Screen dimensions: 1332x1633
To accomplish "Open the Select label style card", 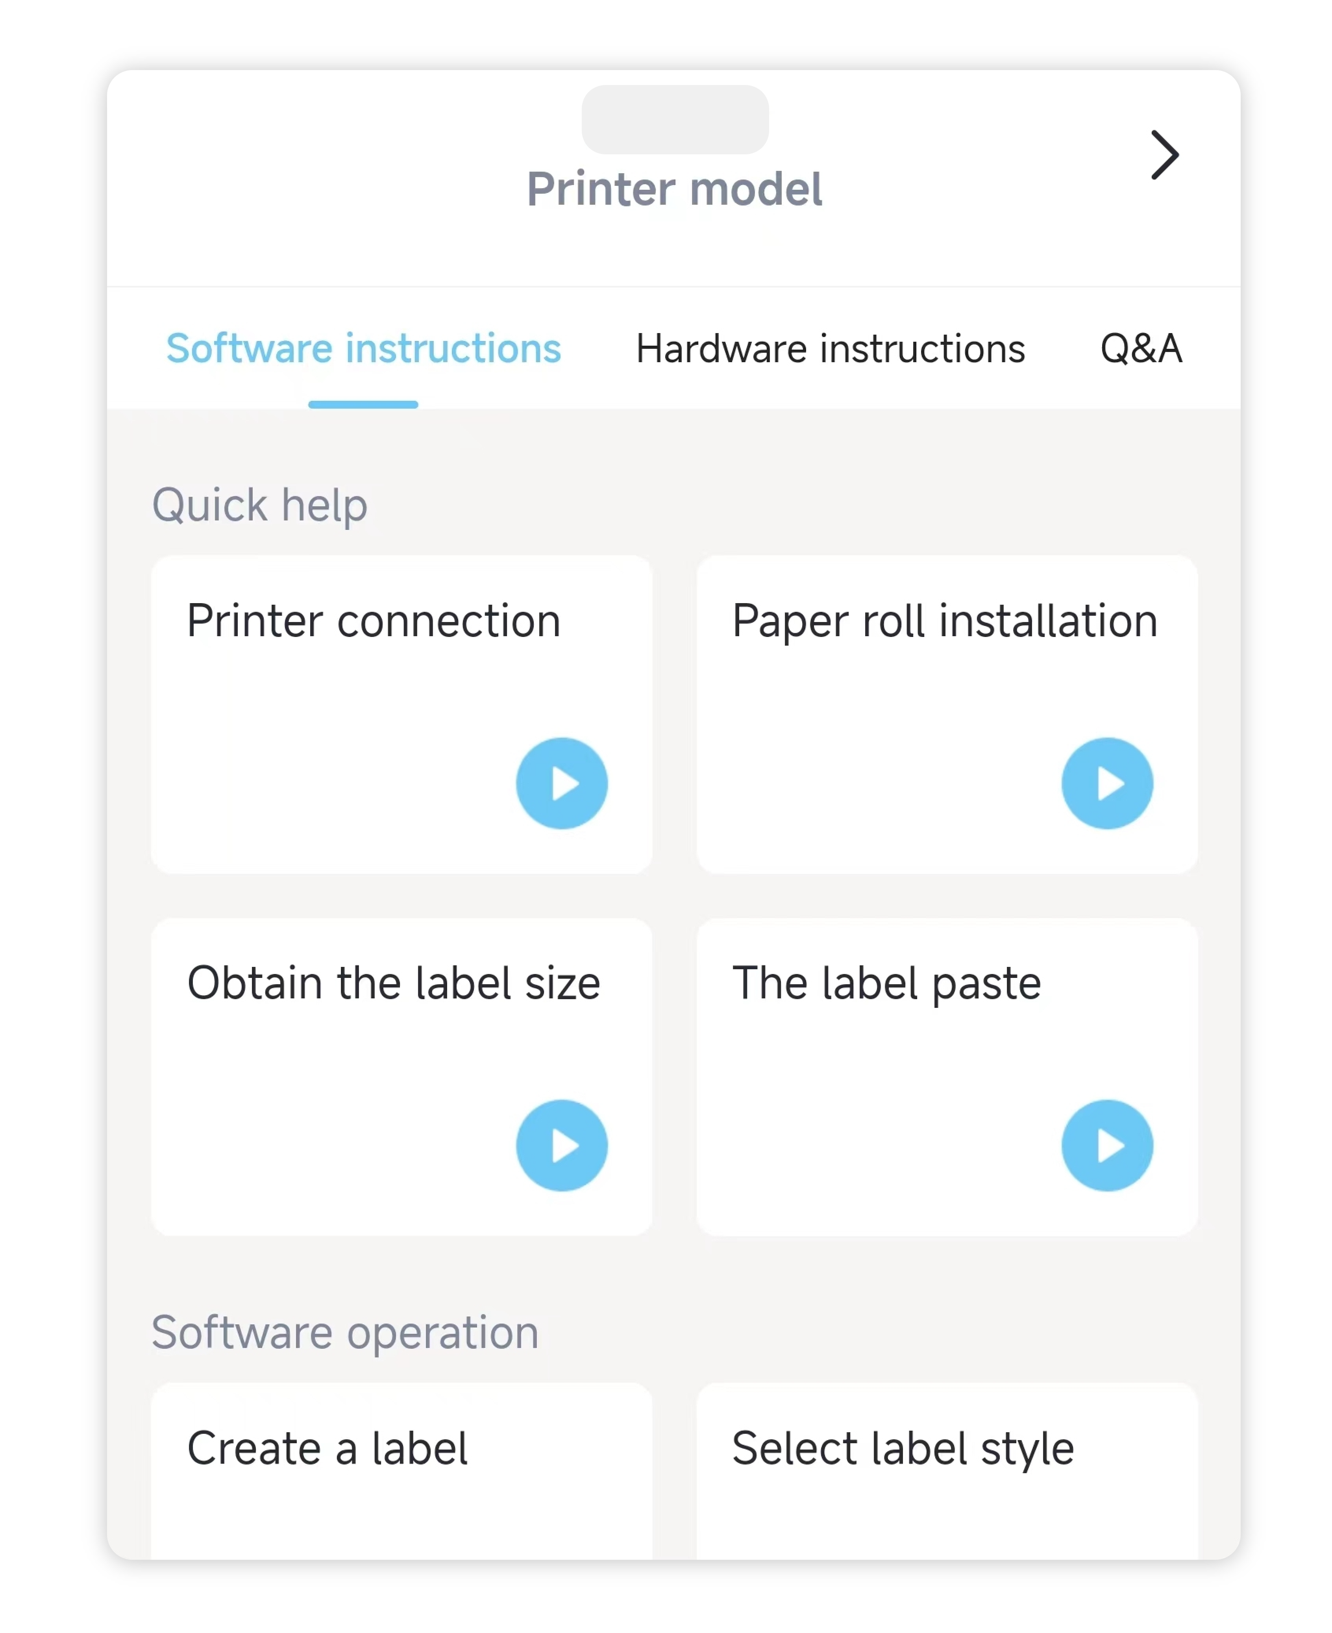I will click(x=947, y=1470).
